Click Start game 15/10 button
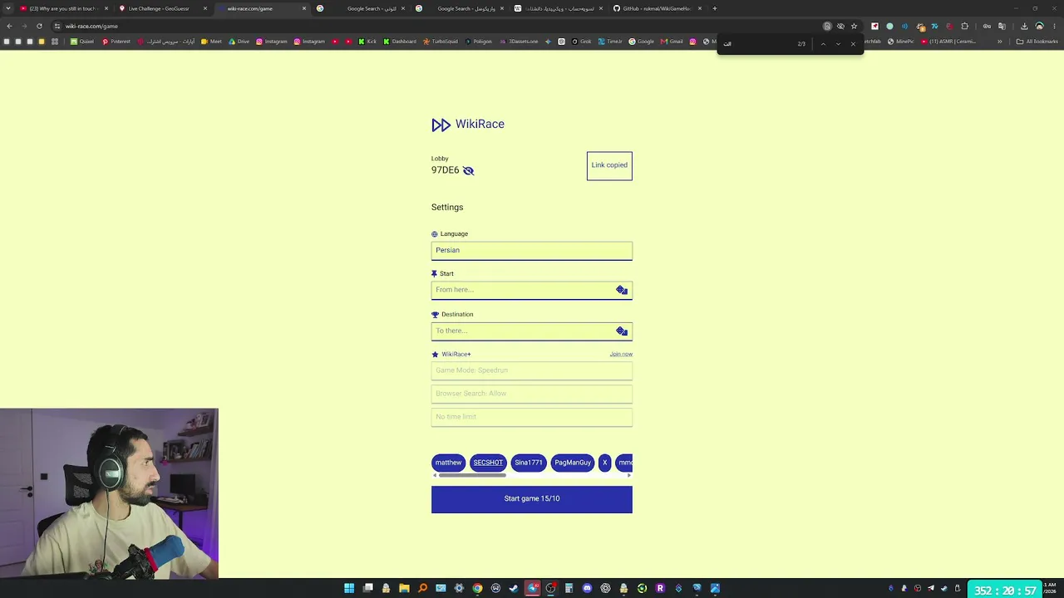This screenshot has width=1064, height=598. (532, 499)
